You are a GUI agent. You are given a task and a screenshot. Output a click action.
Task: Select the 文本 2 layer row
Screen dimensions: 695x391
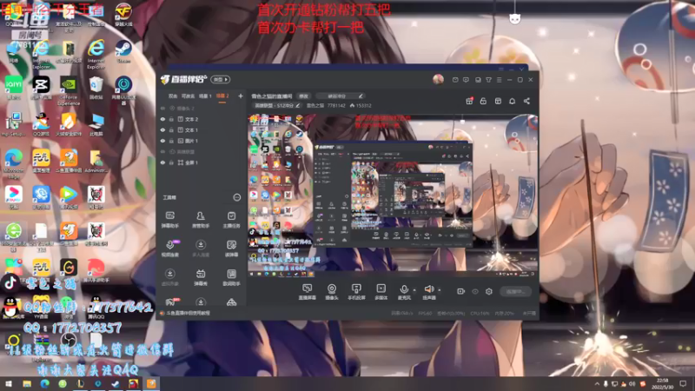[x=202, y=119]
